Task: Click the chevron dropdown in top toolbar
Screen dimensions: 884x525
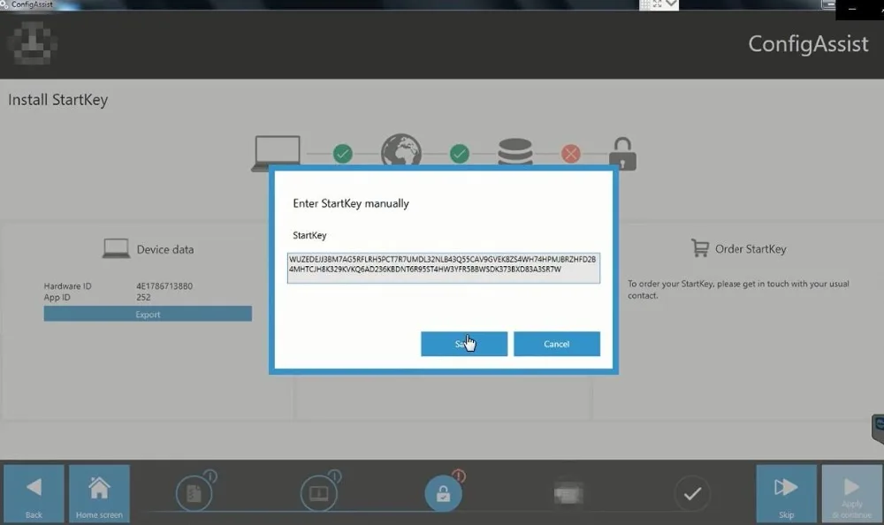Action: pos(671,4)
